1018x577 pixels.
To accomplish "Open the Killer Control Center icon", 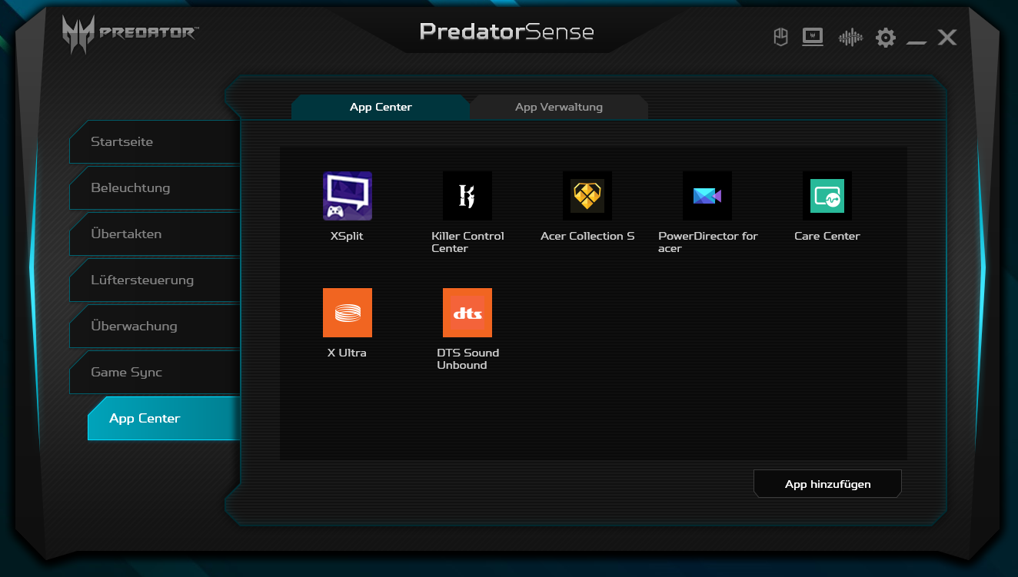I will tap(467, 196).
